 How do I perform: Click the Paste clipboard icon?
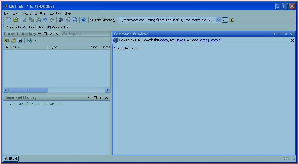(38, 20)
